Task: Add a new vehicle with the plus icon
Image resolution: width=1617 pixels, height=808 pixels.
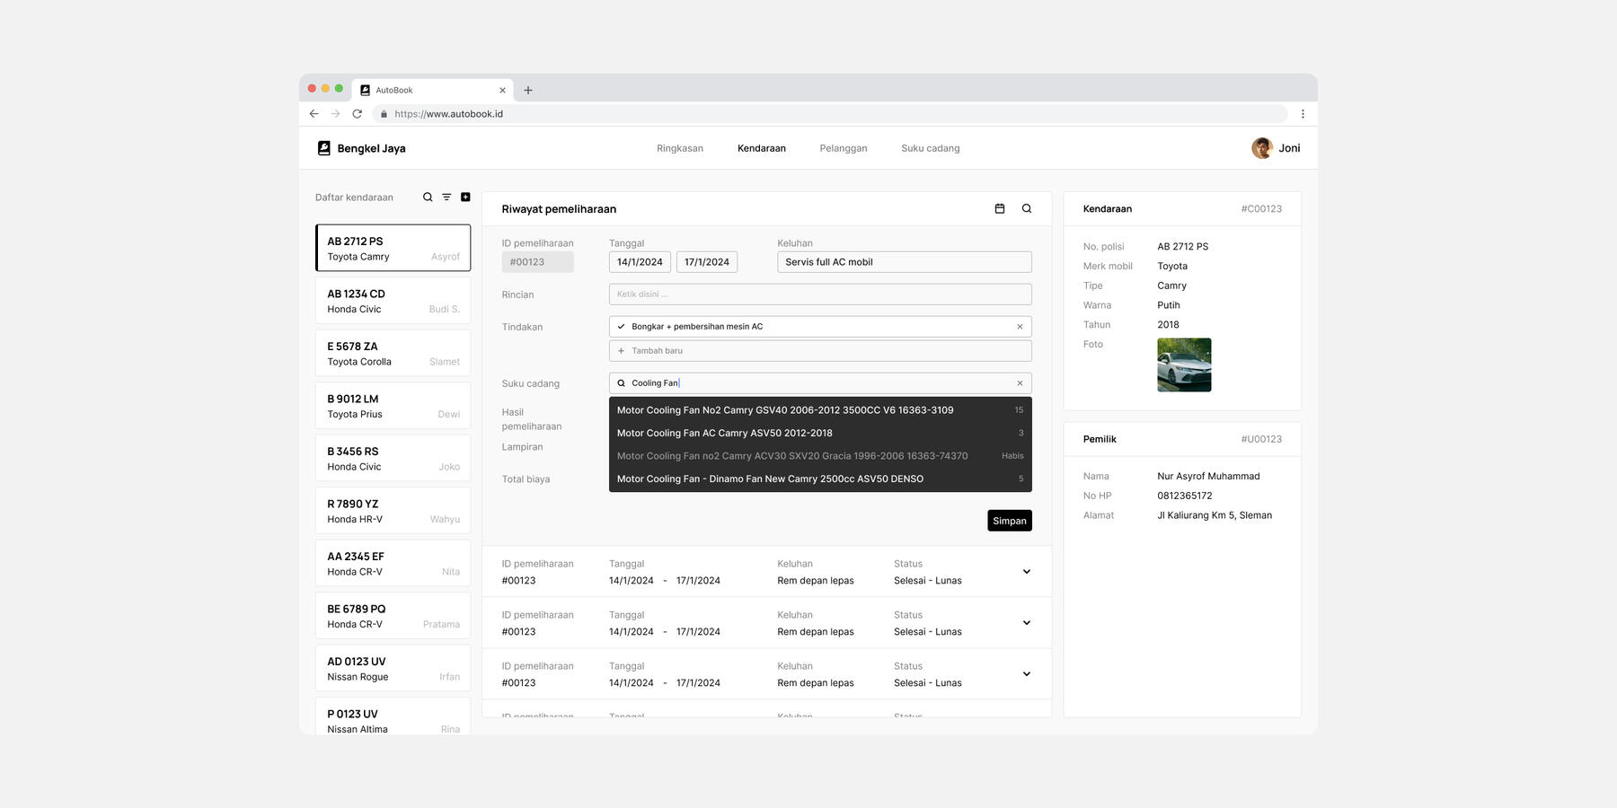Action: click(465, 197)
